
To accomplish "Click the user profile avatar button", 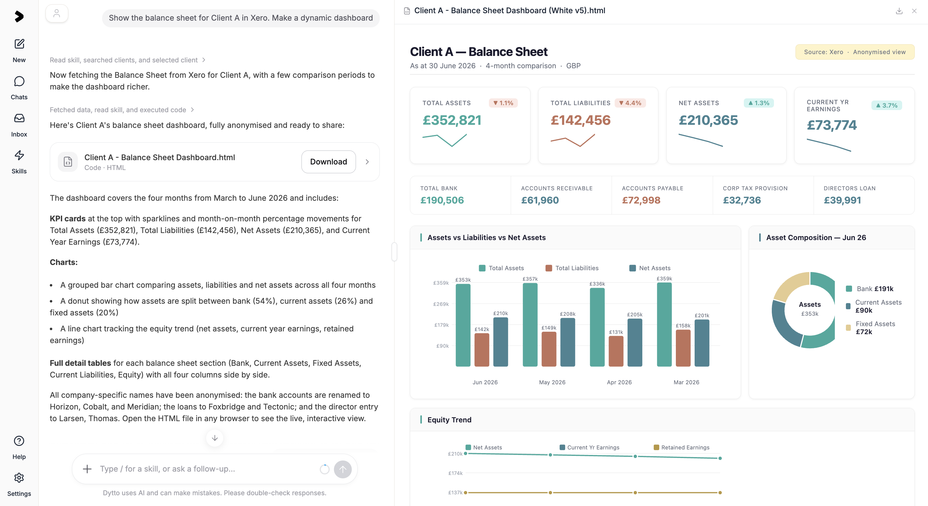I will click(57, 14).
